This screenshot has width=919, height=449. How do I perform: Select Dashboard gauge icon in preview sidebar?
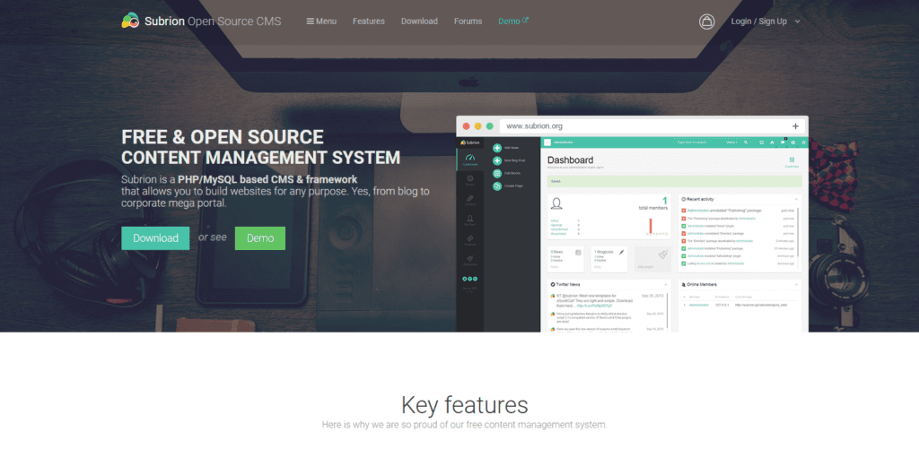point(470,160)
